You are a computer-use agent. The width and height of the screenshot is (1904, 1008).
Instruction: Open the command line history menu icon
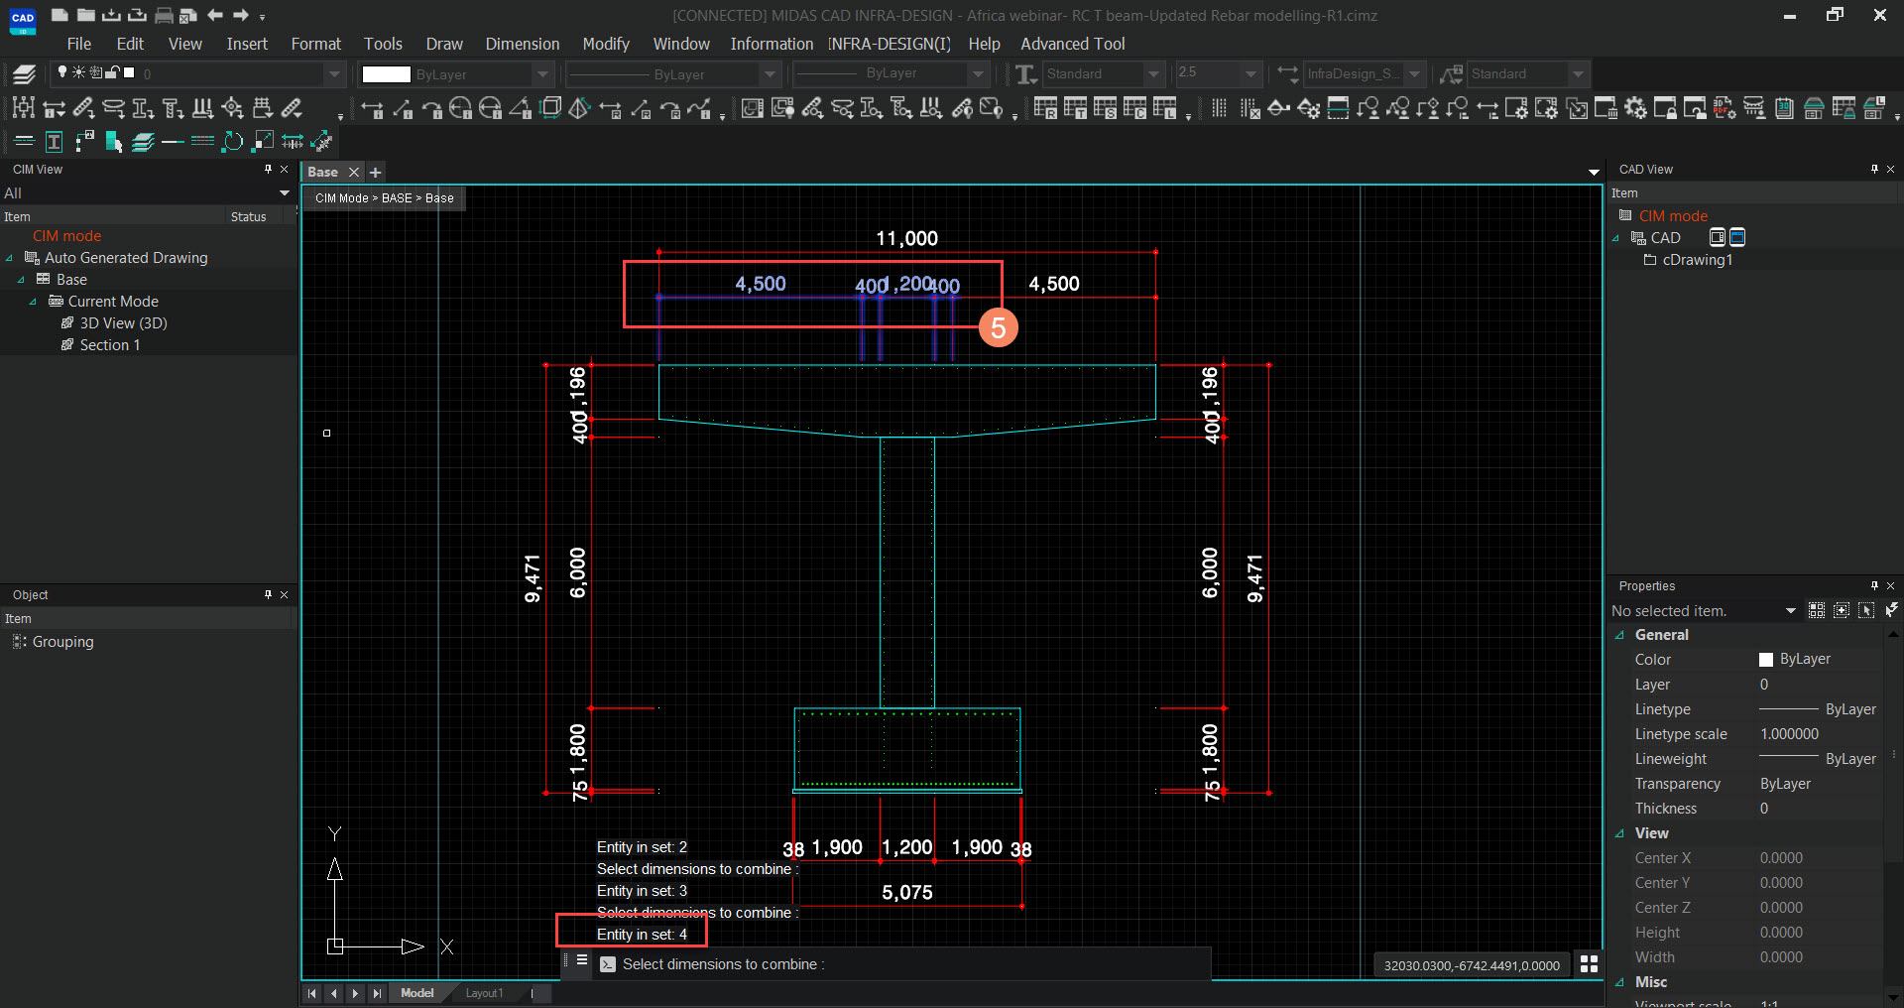(x=582, y=960)
